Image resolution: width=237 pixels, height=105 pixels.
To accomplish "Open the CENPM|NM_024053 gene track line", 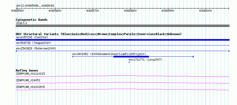I will [122, 83].
